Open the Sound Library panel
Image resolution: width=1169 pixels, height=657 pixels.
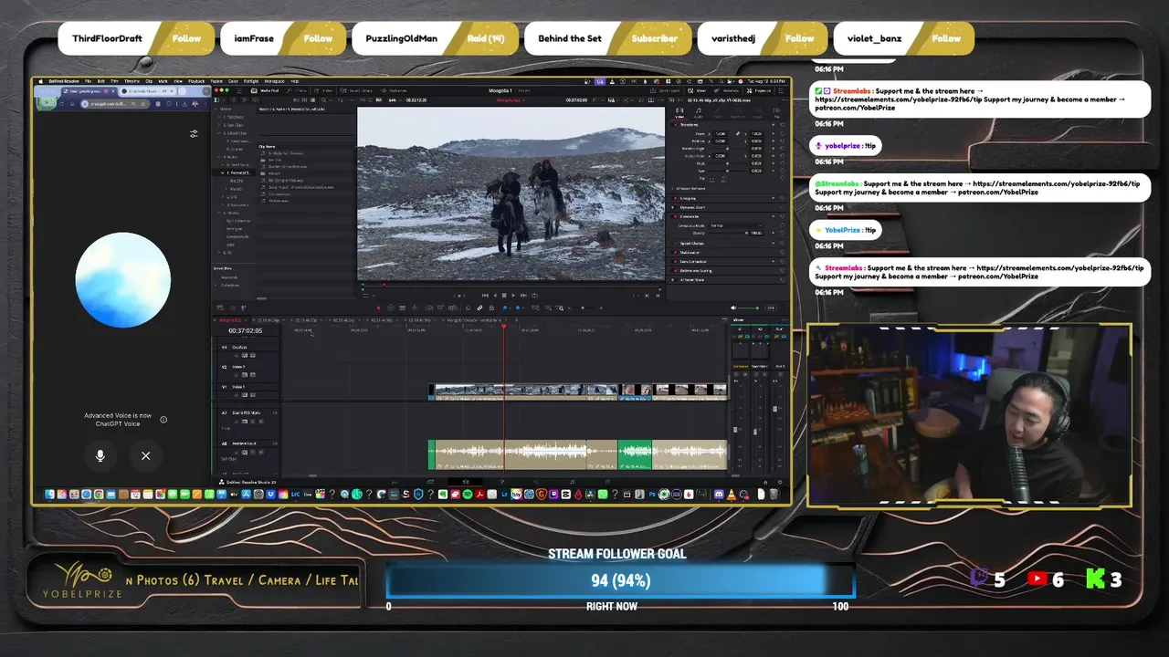point(356,90)
